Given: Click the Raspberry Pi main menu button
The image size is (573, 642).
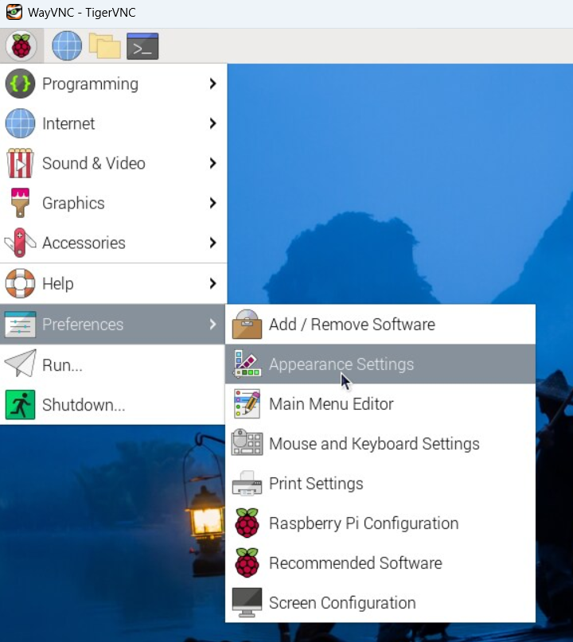Looking at the screenshot, I should 21,46.
